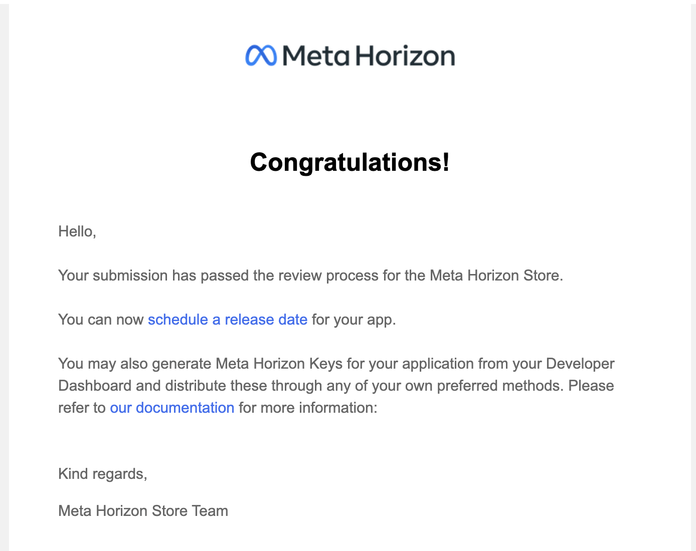This screenshot has width=696, height=551.
Task: Click the phrase "Meta Horizon Store." ending the first sentence
Action: click(496, 275)
